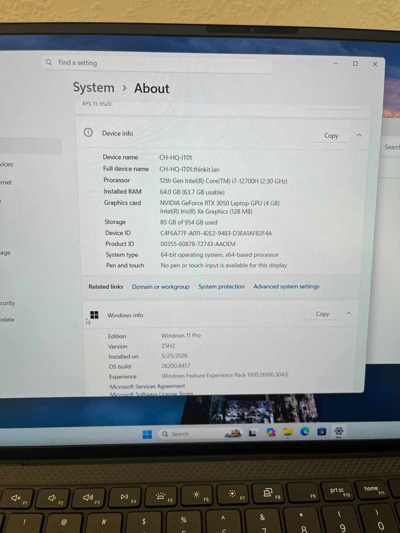The height and width of the screenshot is (533, 400).
Task: Open System protection link
Action: [222, 286]
